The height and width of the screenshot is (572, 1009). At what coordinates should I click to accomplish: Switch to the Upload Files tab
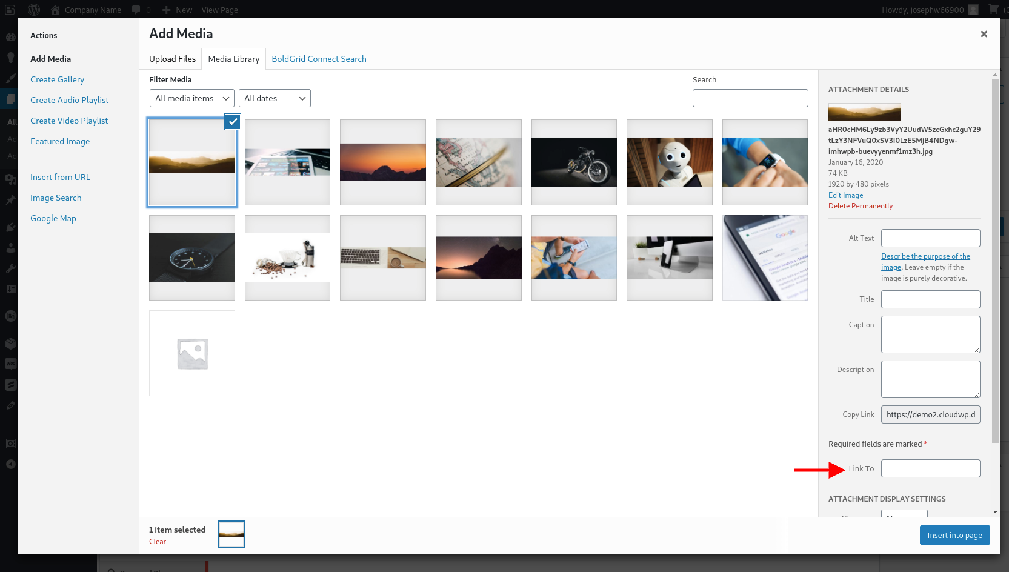171,59
